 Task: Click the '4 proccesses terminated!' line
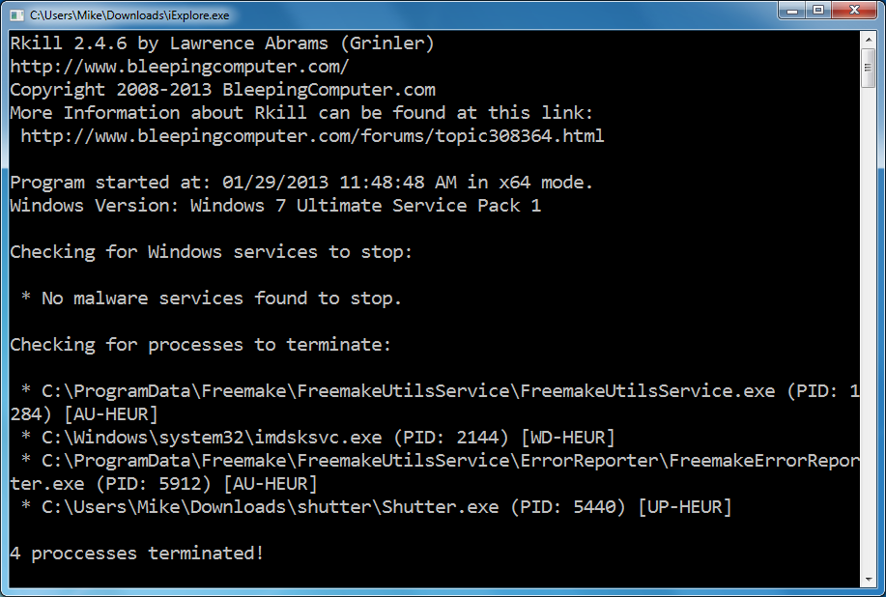(137, 554)
